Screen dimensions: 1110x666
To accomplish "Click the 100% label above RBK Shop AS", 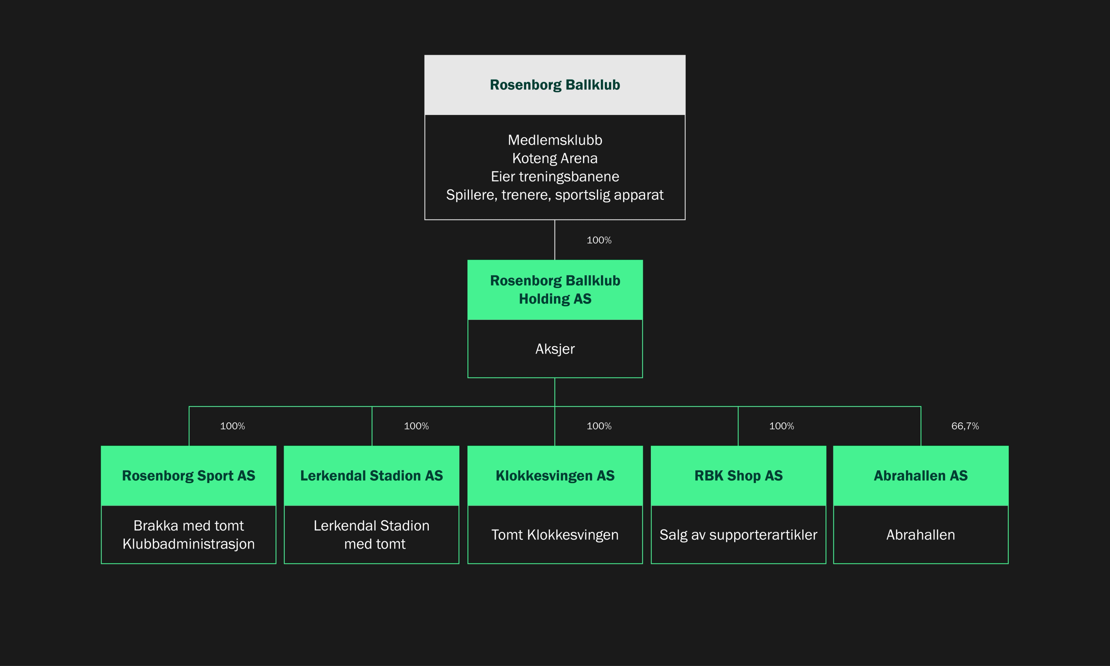I will point(781,426).
